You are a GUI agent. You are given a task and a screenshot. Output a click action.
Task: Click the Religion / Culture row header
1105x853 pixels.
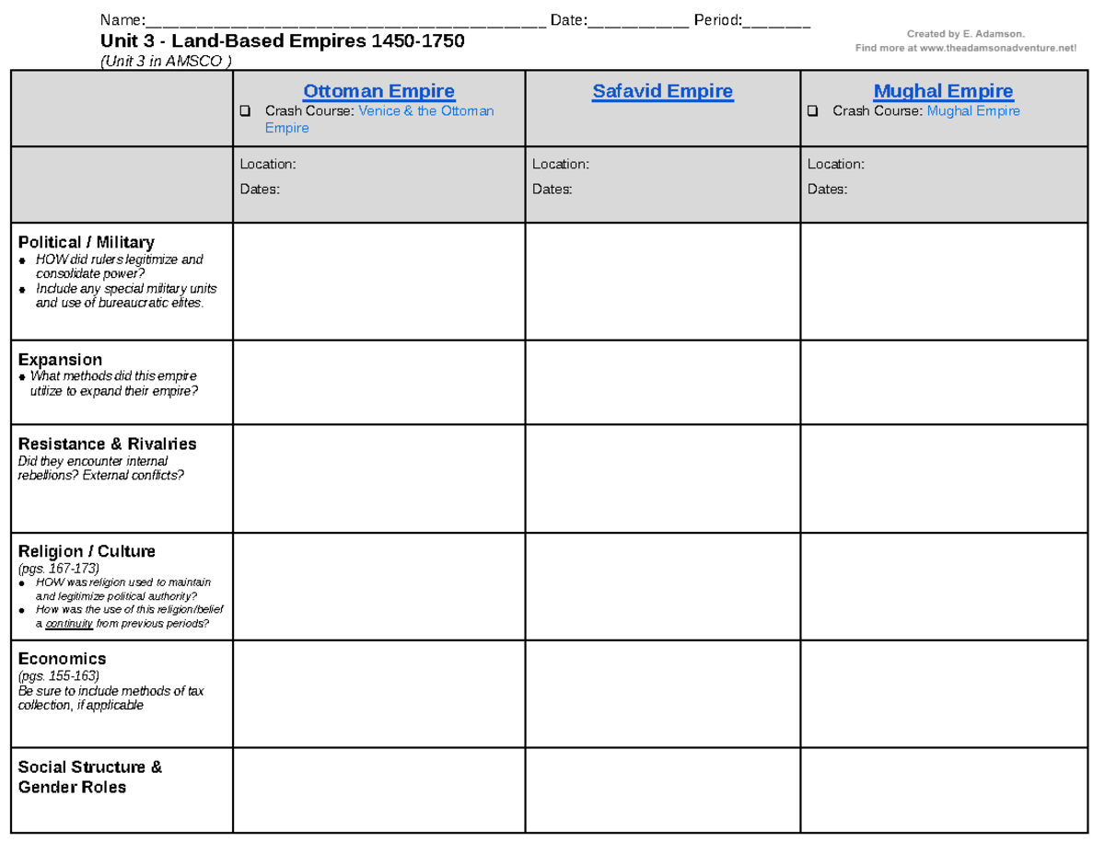pyautogui.click(x=87, y=551)
